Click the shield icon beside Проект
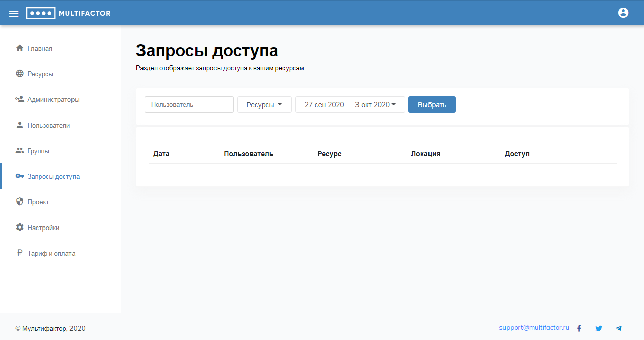 [x=20, y=202]
